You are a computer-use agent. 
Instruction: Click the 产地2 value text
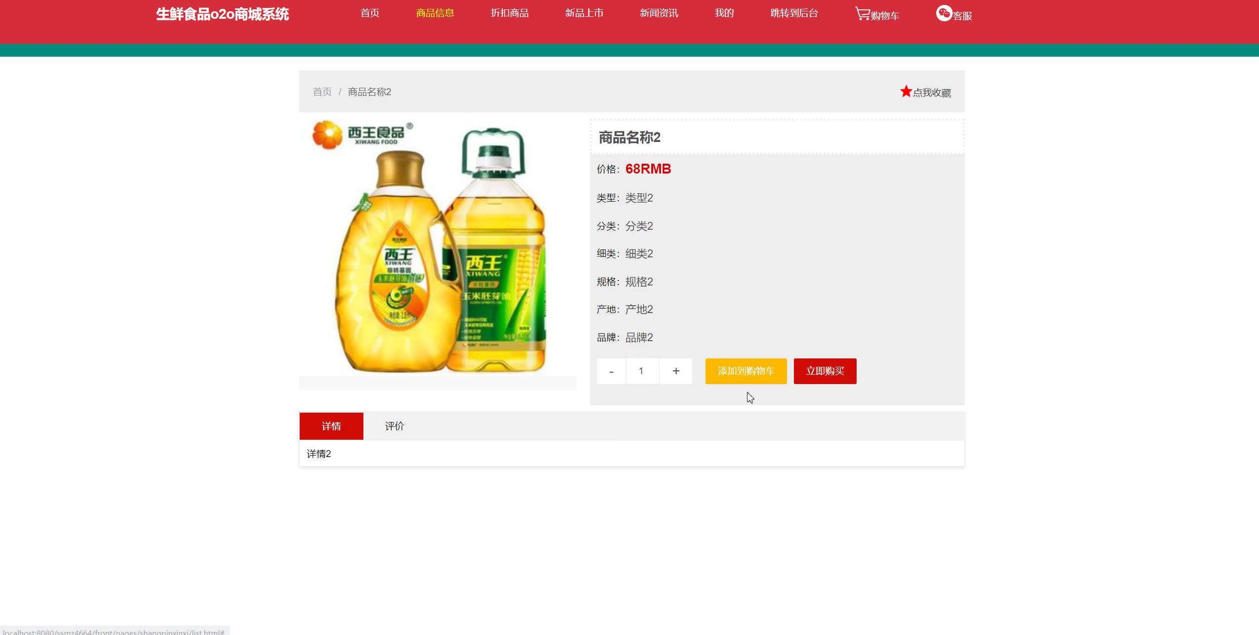639,309
